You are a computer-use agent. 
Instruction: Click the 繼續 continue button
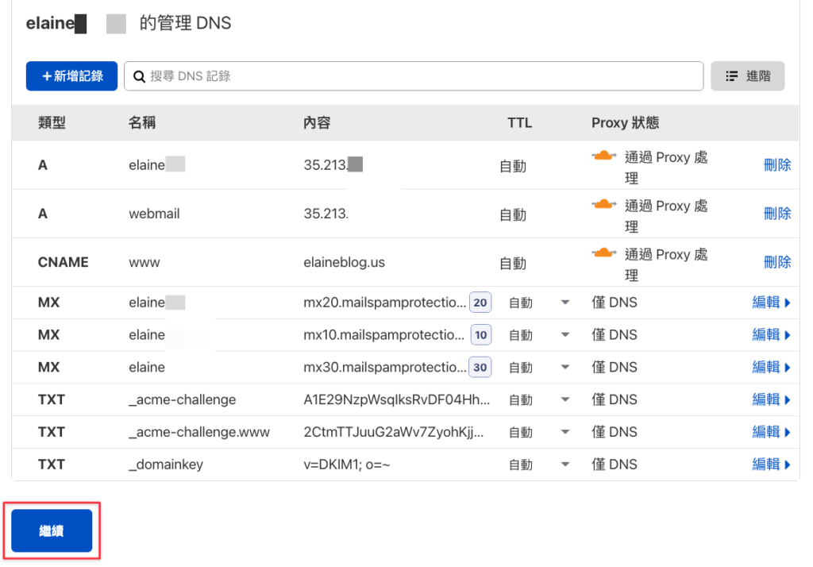(x=52, y=530)
